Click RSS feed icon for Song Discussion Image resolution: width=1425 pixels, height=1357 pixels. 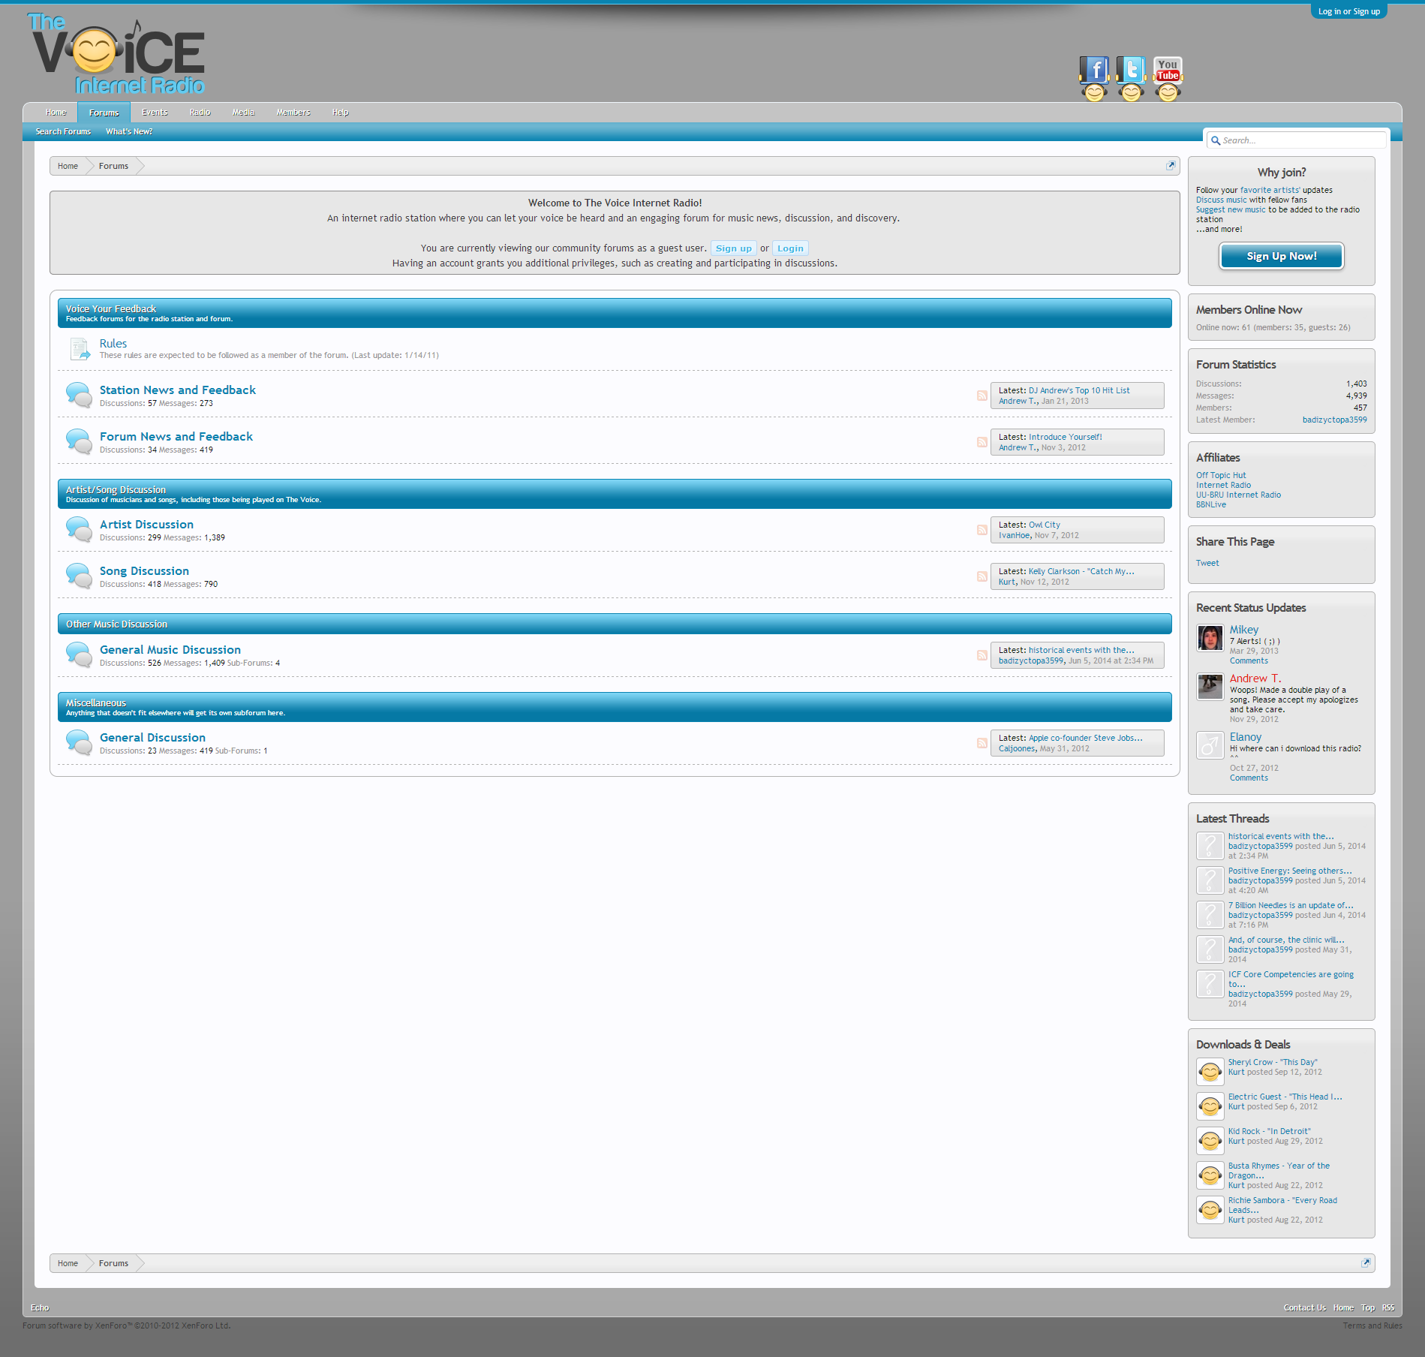[982, 576]
